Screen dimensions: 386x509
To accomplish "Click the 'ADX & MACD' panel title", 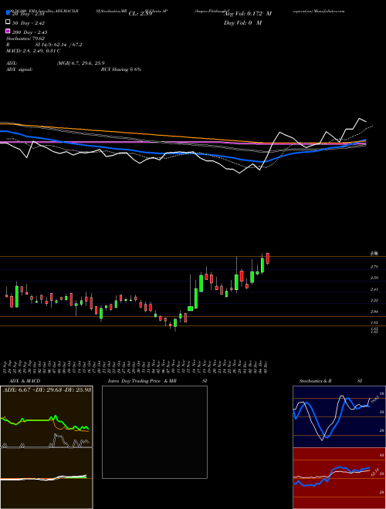I will (x=25, y=381).
